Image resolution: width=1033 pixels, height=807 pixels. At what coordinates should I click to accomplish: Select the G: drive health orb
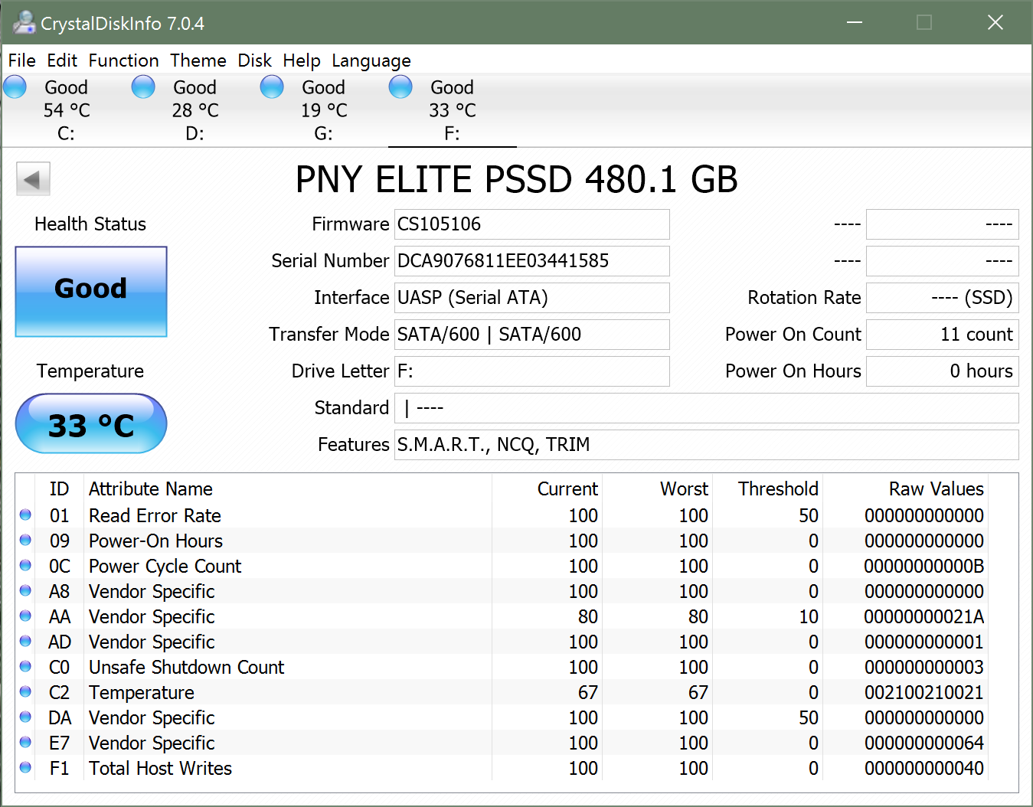tap(272, 87)
